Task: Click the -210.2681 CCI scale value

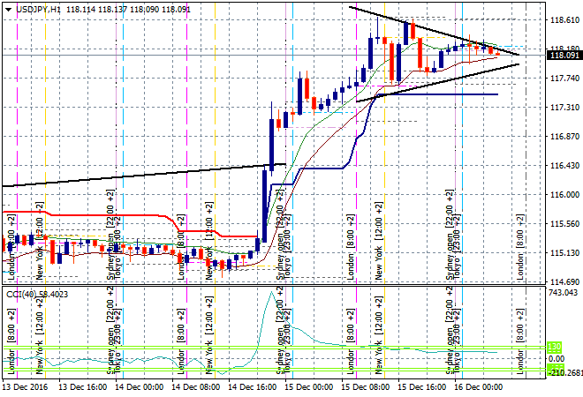Action: coord(564,372)
